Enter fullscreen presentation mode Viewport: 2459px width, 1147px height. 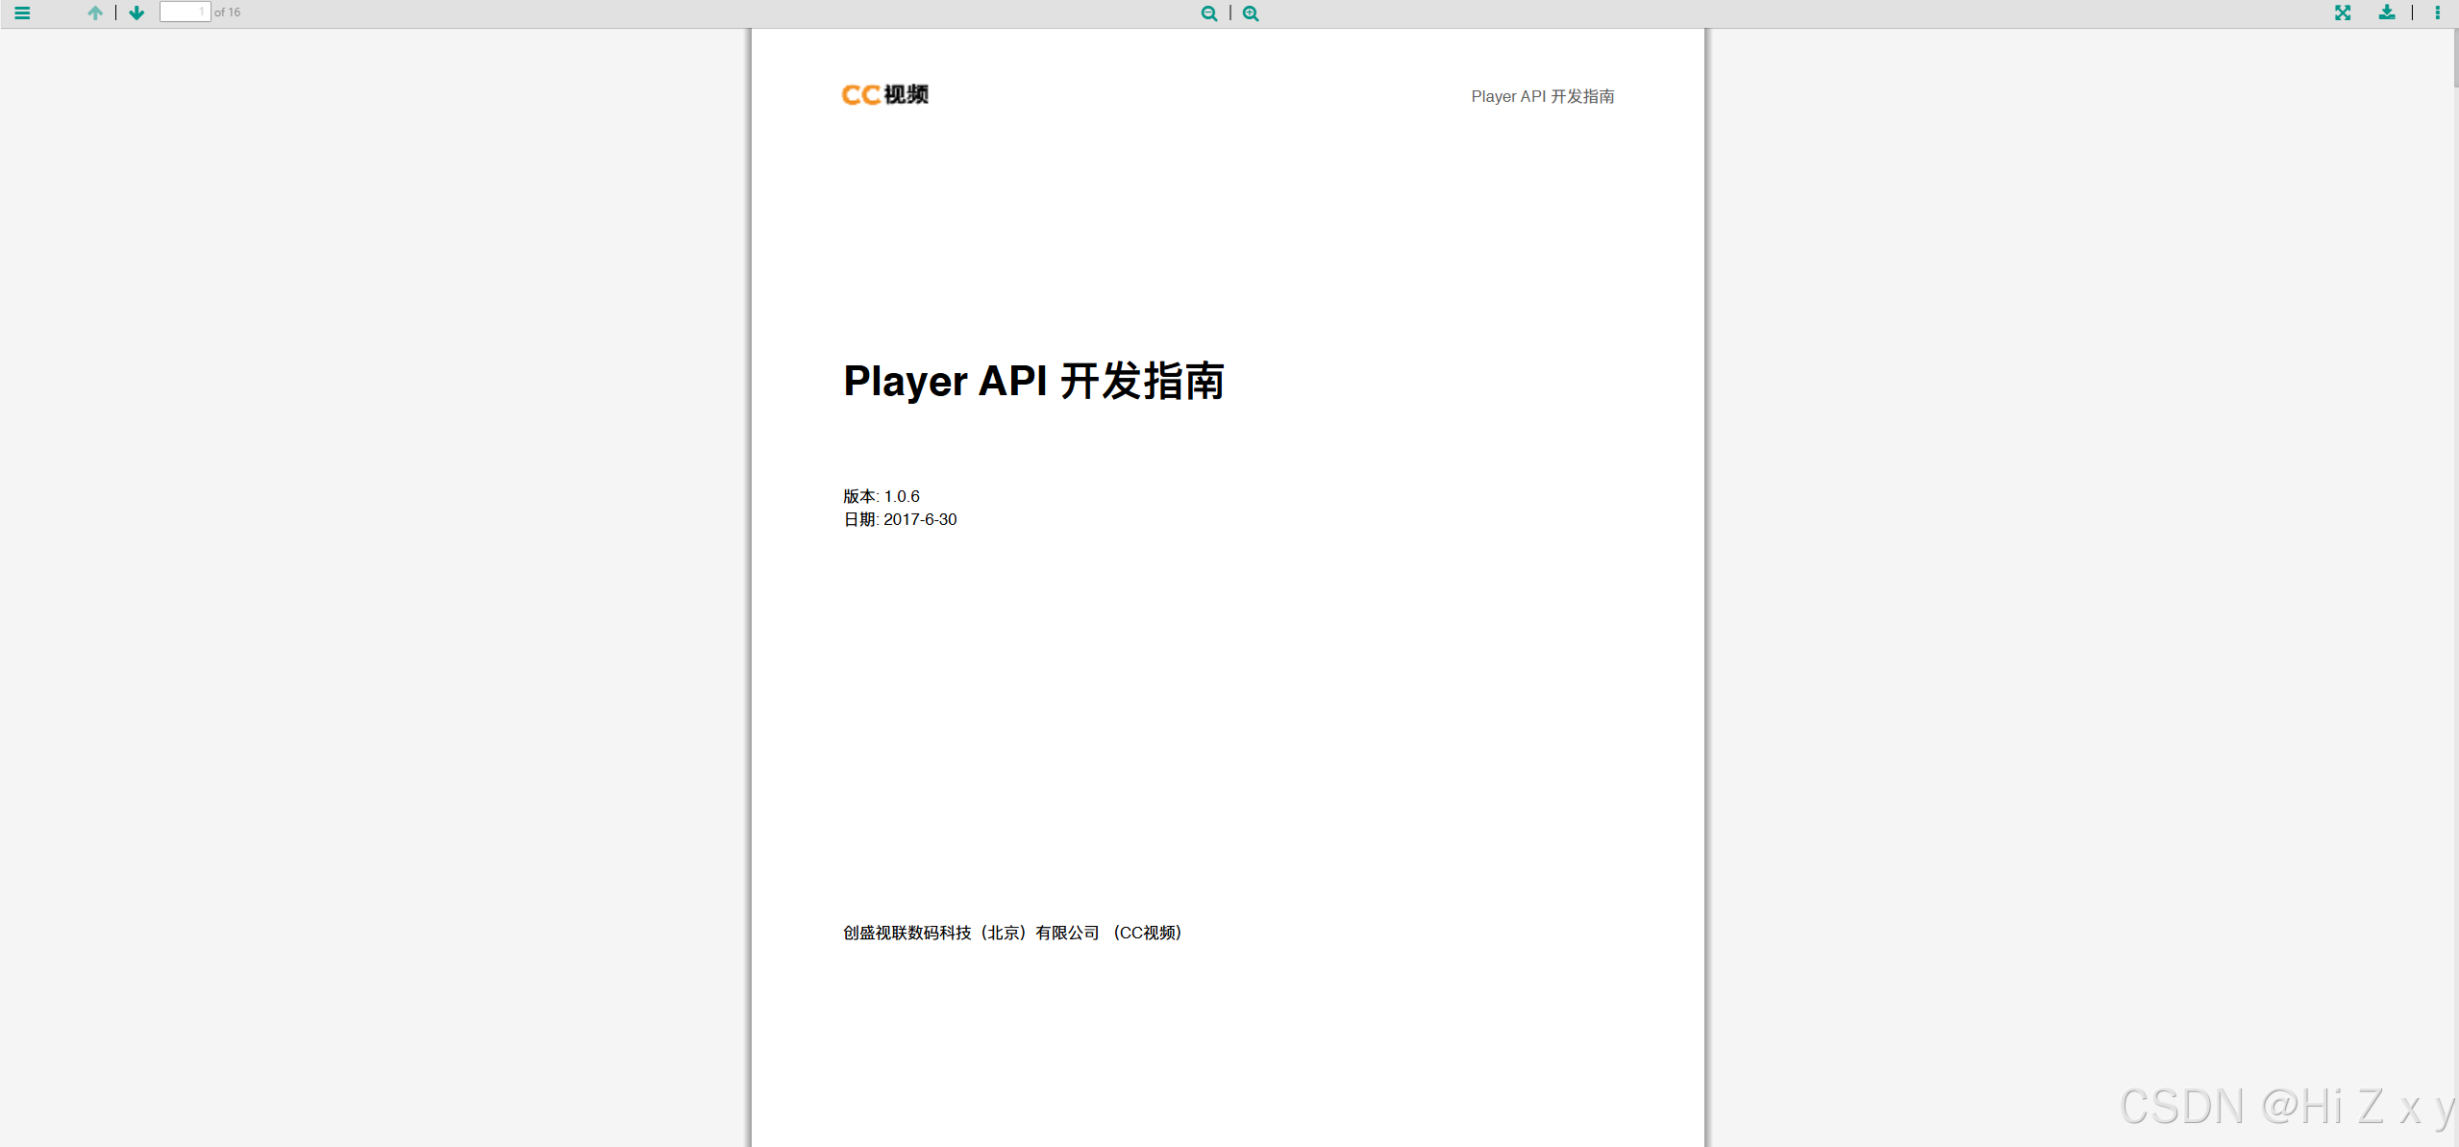tap(2343, 12)
